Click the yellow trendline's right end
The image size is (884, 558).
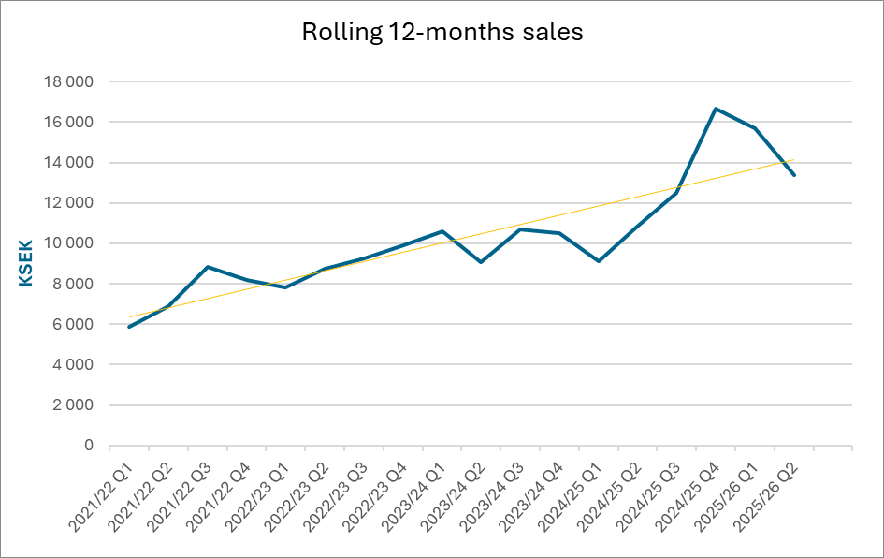click(793, 160)
